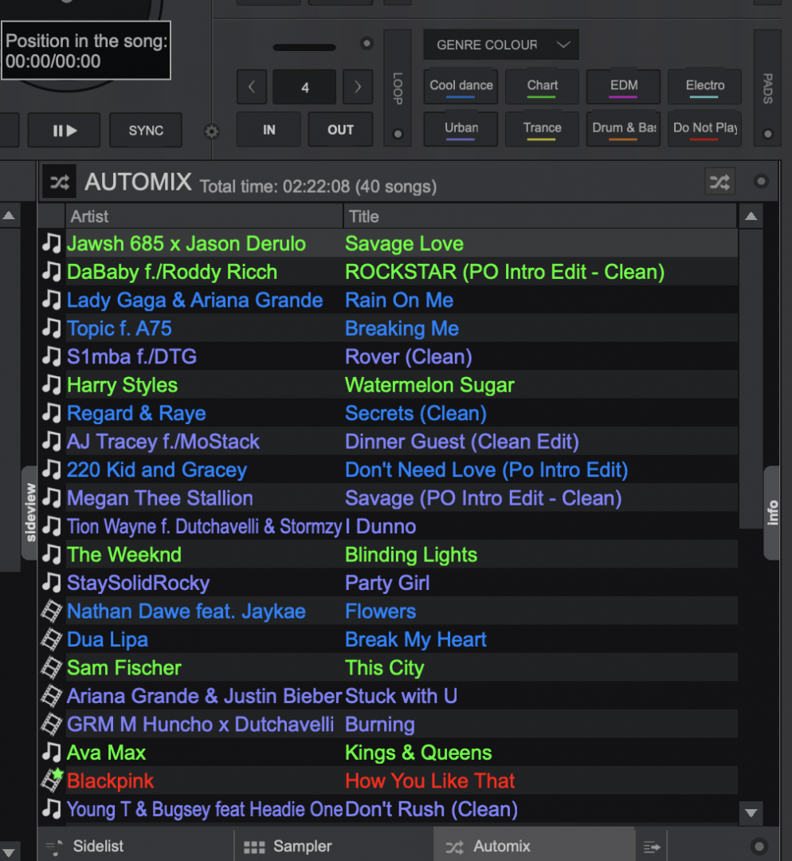Click the playlist vertical scrollbar thumb

(x=751, y=379)
